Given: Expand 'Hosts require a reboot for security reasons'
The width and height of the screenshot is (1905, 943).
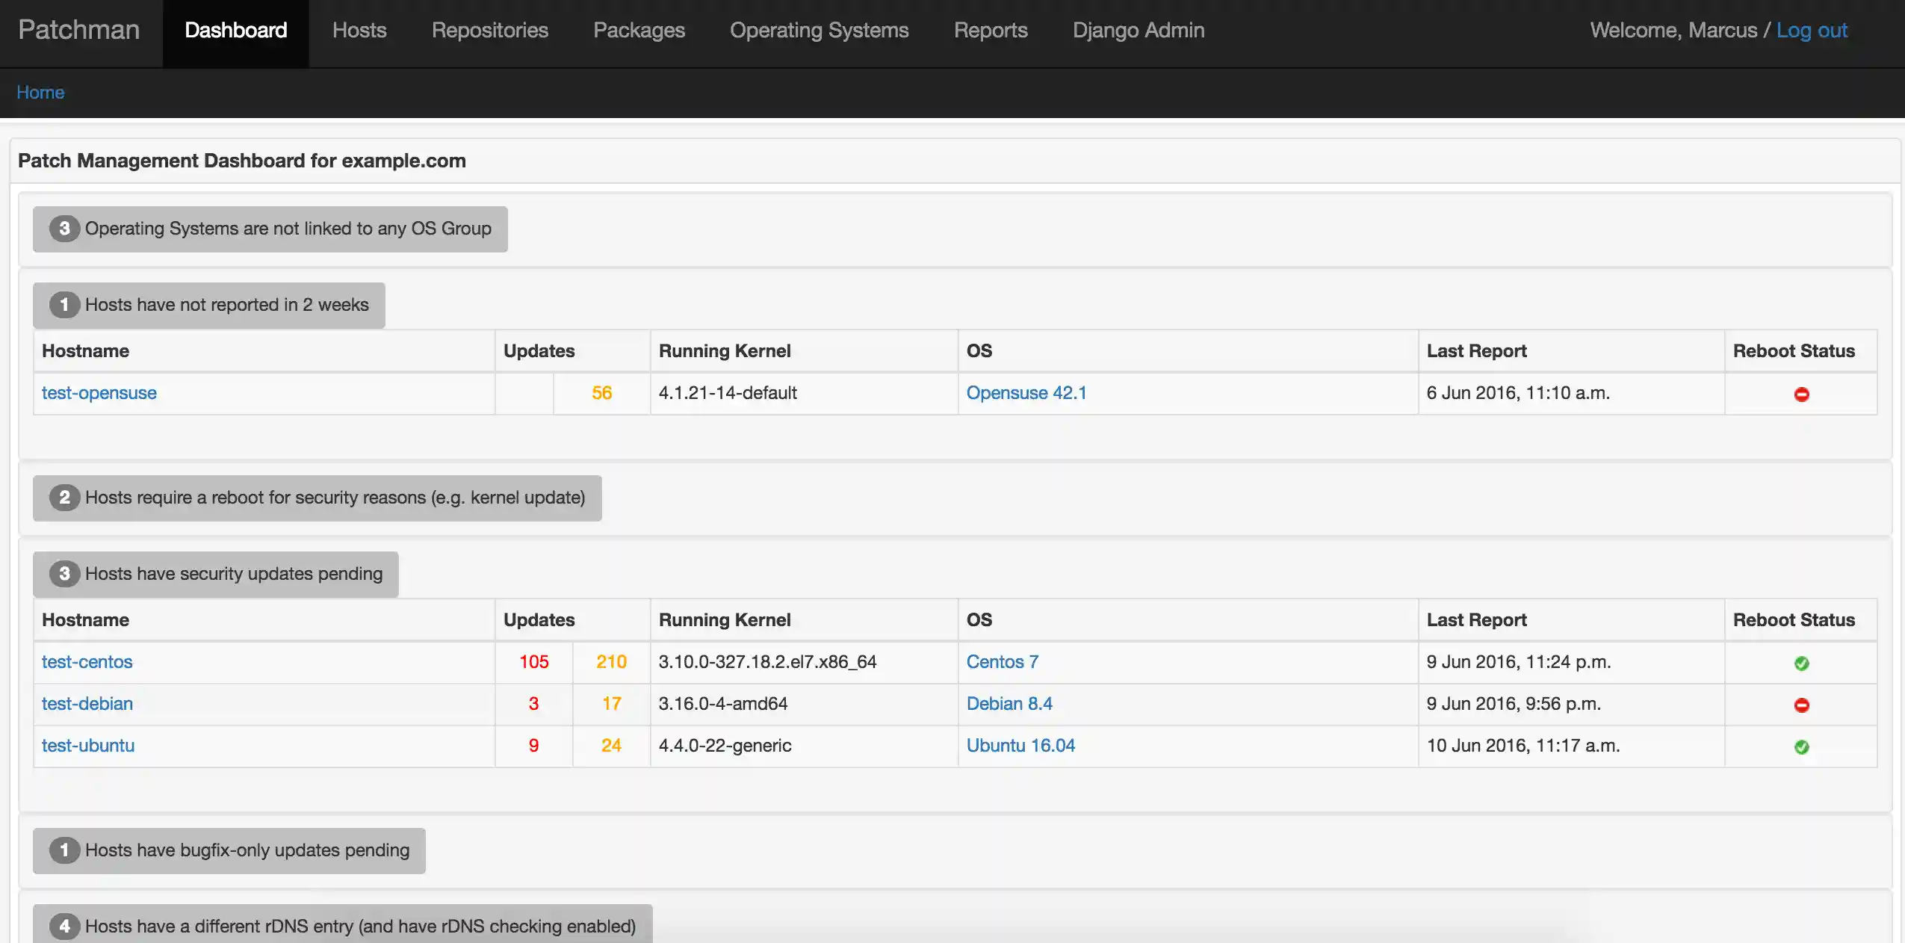Looking at the screenshot, I should click(x=335, y=498).
